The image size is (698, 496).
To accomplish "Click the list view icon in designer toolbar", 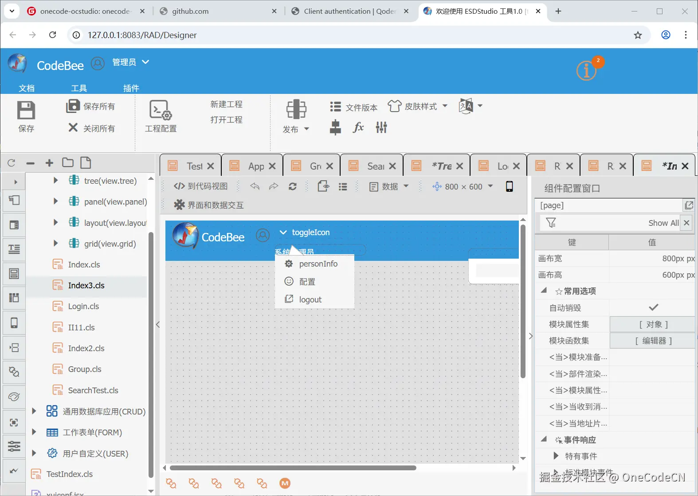I will pos(343,187).
